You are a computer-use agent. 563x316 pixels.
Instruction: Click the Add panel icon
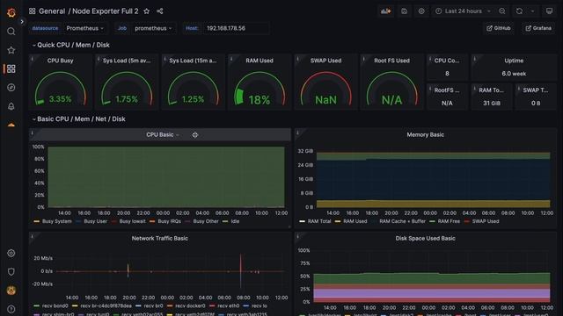tap(386, 11)
